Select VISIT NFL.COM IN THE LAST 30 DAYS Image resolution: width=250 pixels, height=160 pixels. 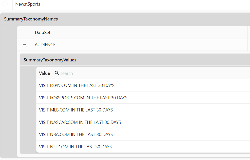point(75,147)
